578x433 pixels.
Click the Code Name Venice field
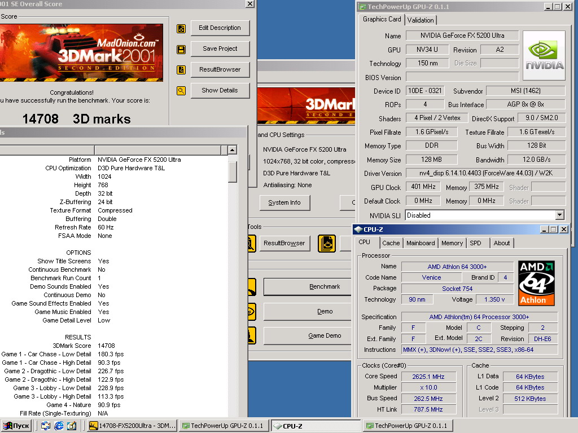pos(432,277)
